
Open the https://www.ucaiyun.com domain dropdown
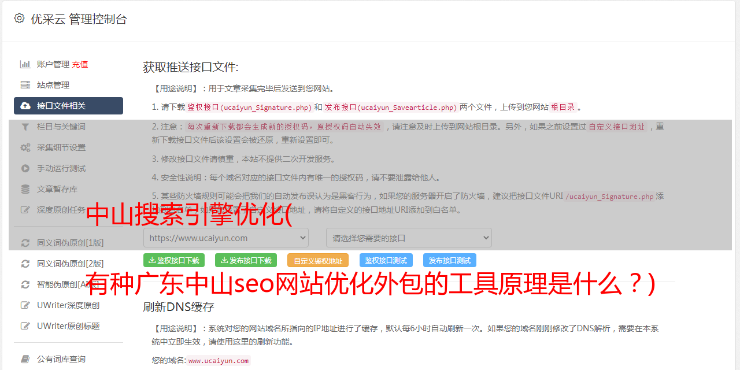226,238
